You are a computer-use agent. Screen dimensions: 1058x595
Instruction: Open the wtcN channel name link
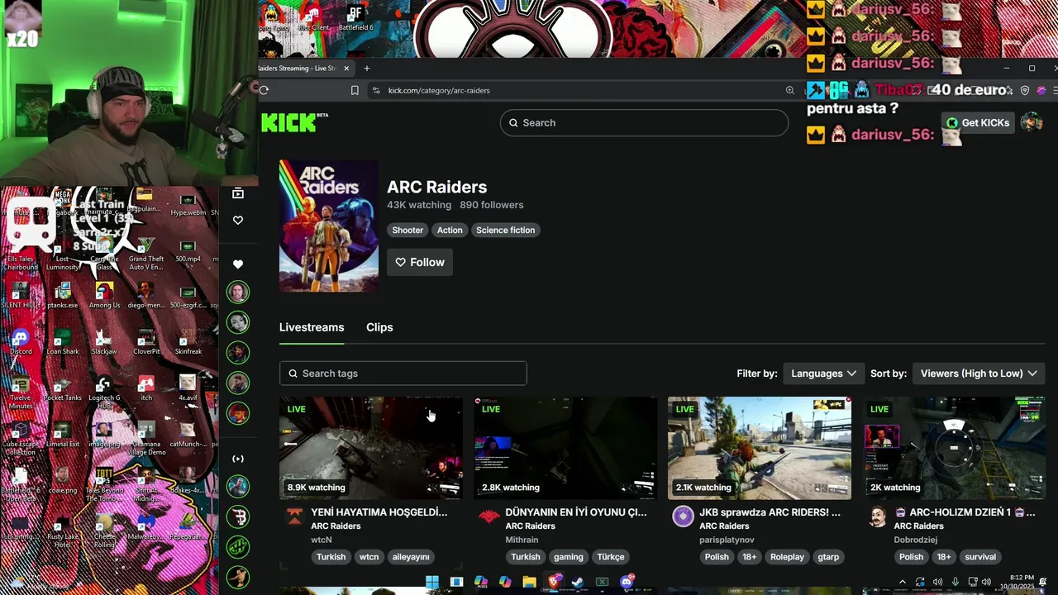point(322,540)
